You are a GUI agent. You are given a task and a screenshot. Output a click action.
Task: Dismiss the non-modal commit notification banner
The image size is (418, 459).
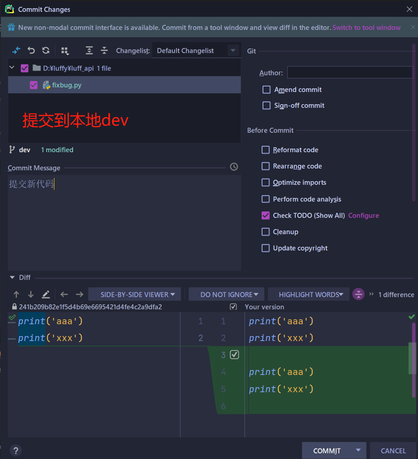pyautogui.click(x=413, y=27)
